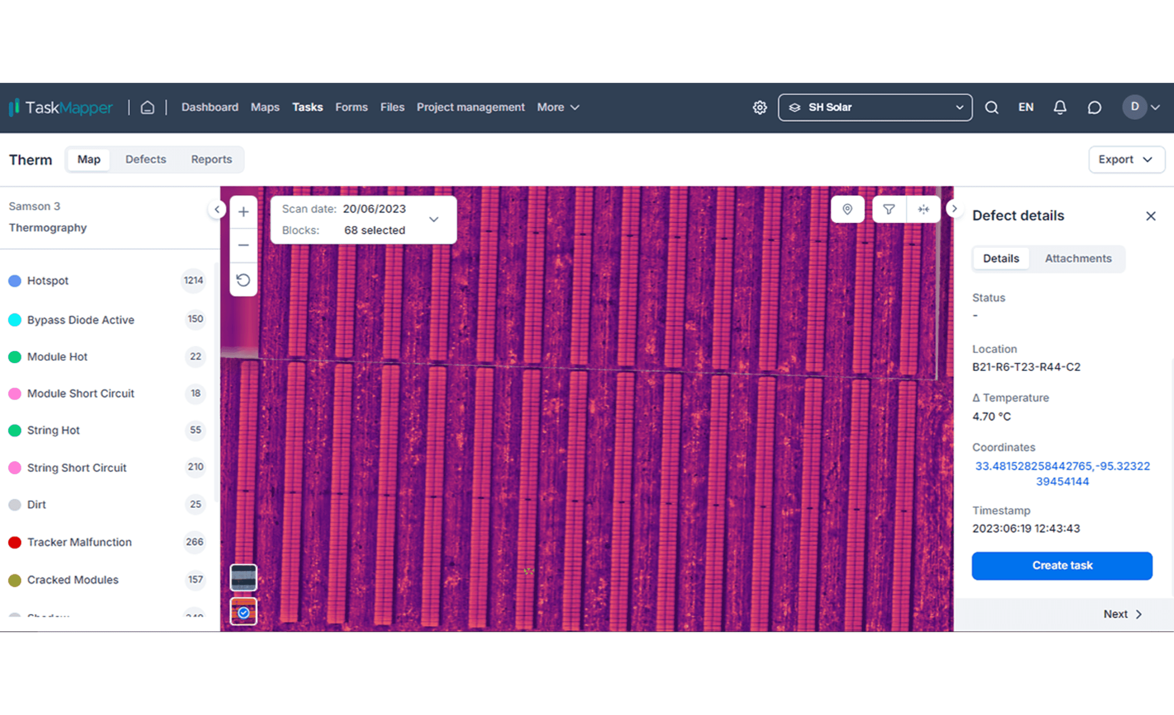
Task: Toggle Tracker Malfunction category
Action: point(107,542)
